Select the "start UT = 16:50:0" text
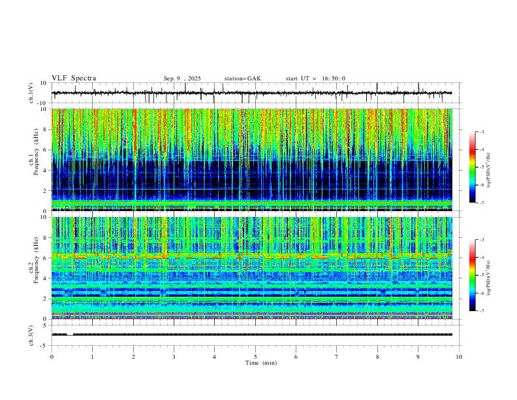 point(315,78)
